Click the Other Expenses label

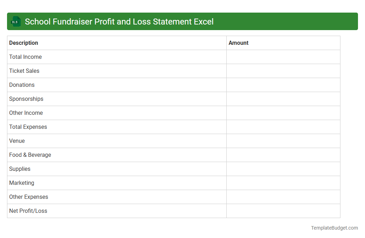coord(28,197)
